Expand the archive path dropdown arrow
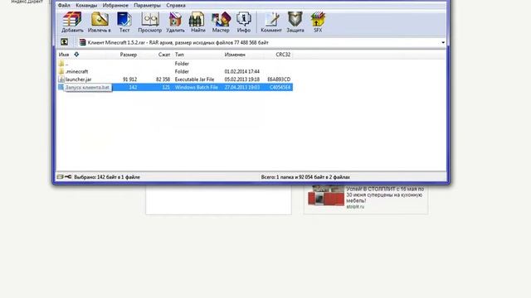Screen dimensions: 531x298 pyautogui.click(x=443, y=42)
